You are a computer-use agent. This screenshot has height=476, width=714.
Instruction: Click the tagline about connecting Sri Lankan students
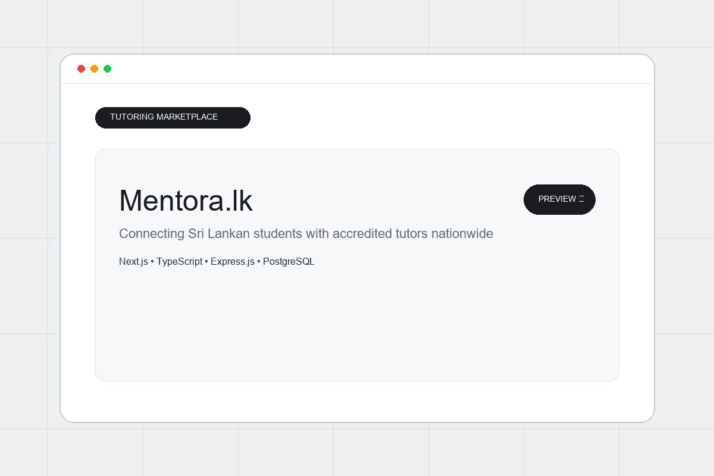click(306, 234)
